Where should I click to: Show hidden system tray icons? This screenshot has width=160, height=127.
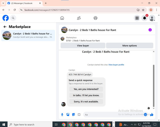click(132, 124)
